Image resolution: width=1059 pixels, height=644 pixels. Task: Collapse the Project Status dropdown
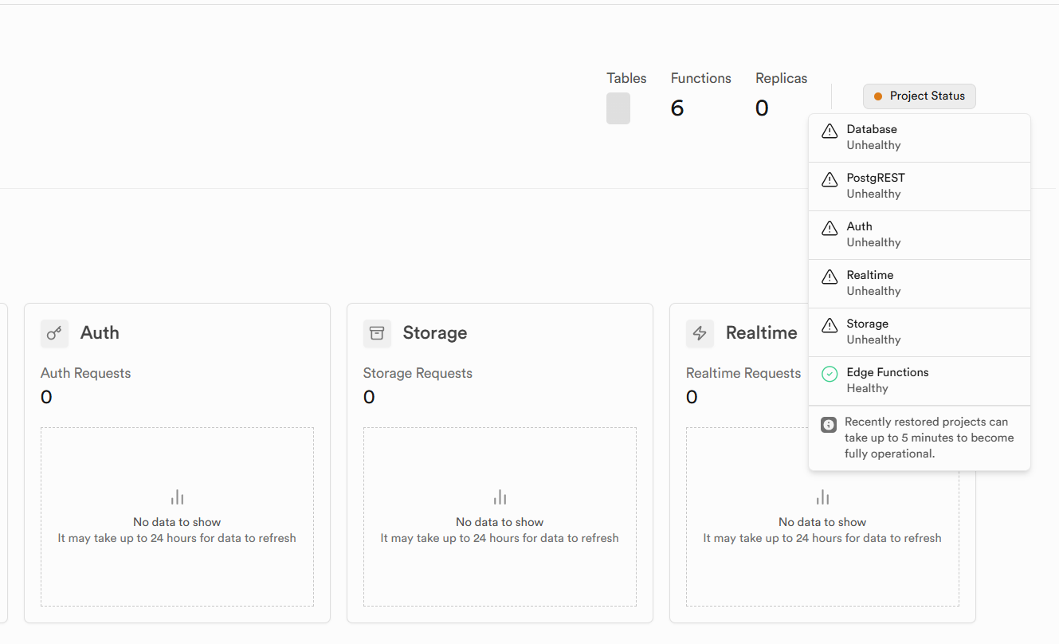click(x=919, y=96)
